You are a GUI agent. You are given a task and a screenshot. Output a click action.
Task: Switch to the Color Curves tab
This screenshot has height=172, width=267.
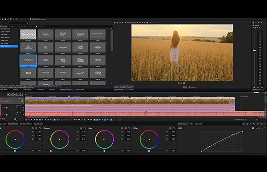coord(183,124)
